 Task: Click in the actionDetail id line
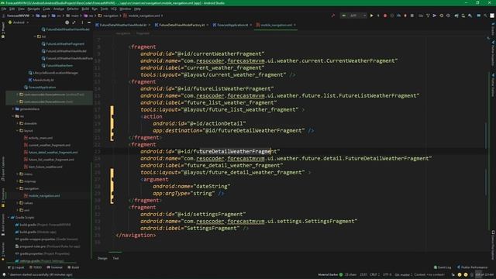[x=199, y=124]
